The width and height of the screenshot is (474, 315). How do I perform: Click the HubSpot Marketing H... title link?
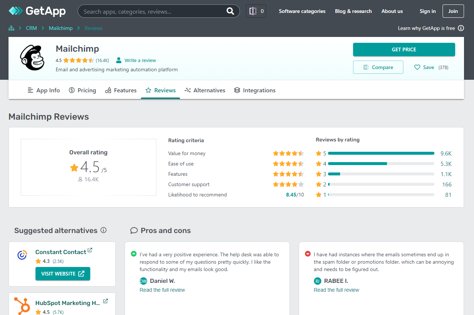point(68,303)
